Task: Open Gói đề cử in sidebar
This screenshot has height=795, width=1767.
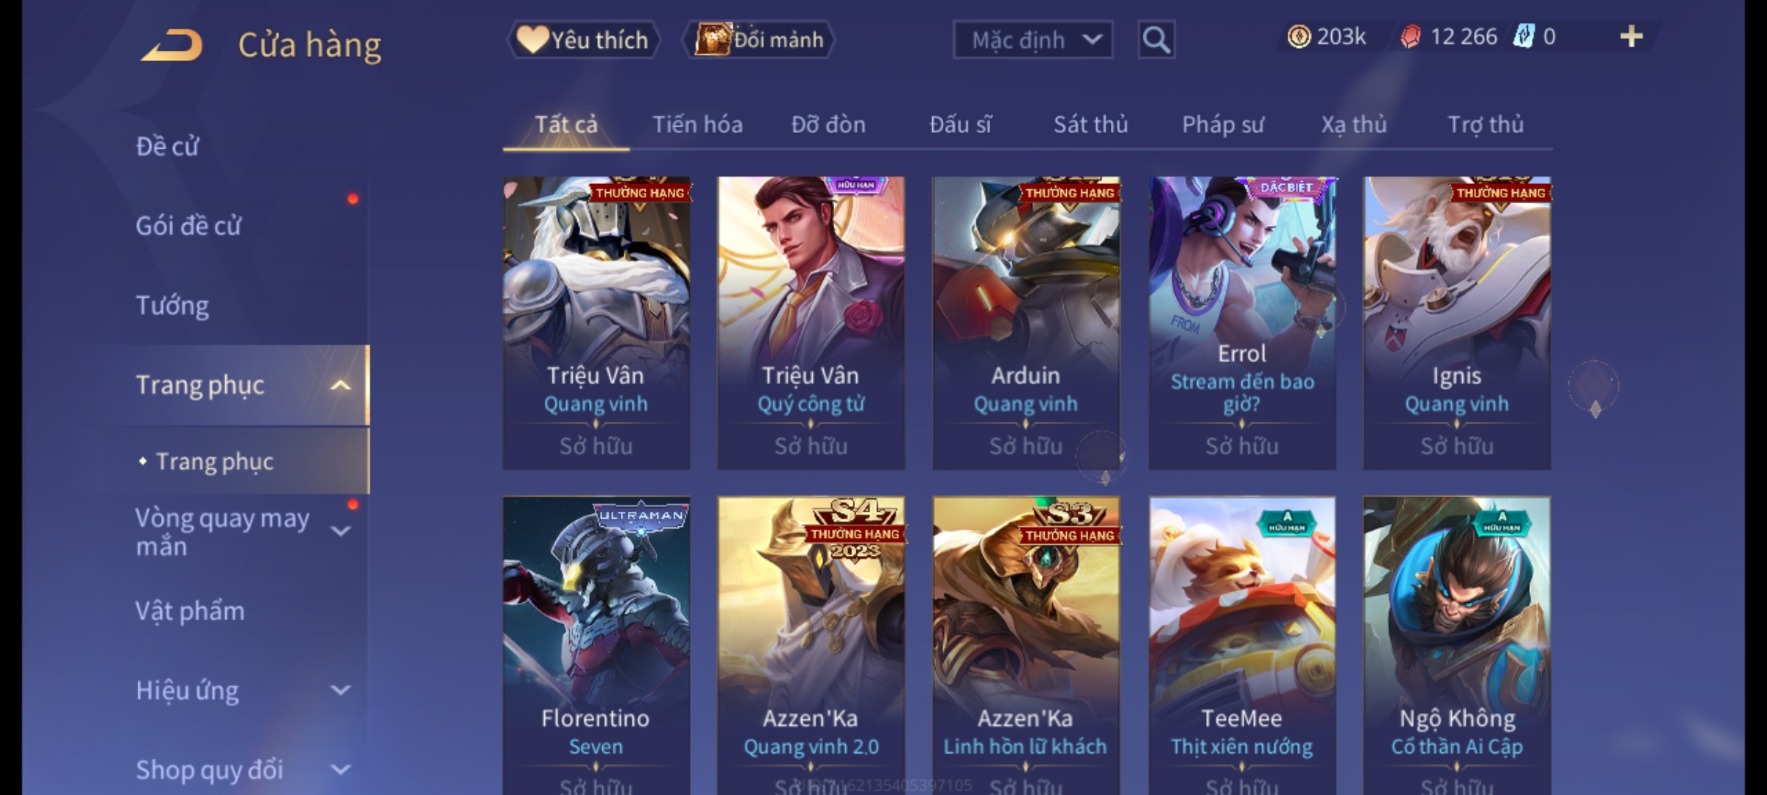Action: pyautogui.click(x=188, y=225)
